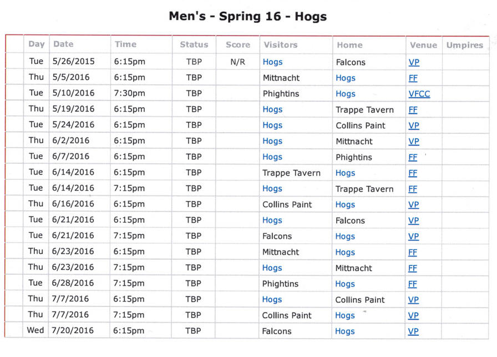
Task: Select the Day column header
Action: (x=37, y=44)
